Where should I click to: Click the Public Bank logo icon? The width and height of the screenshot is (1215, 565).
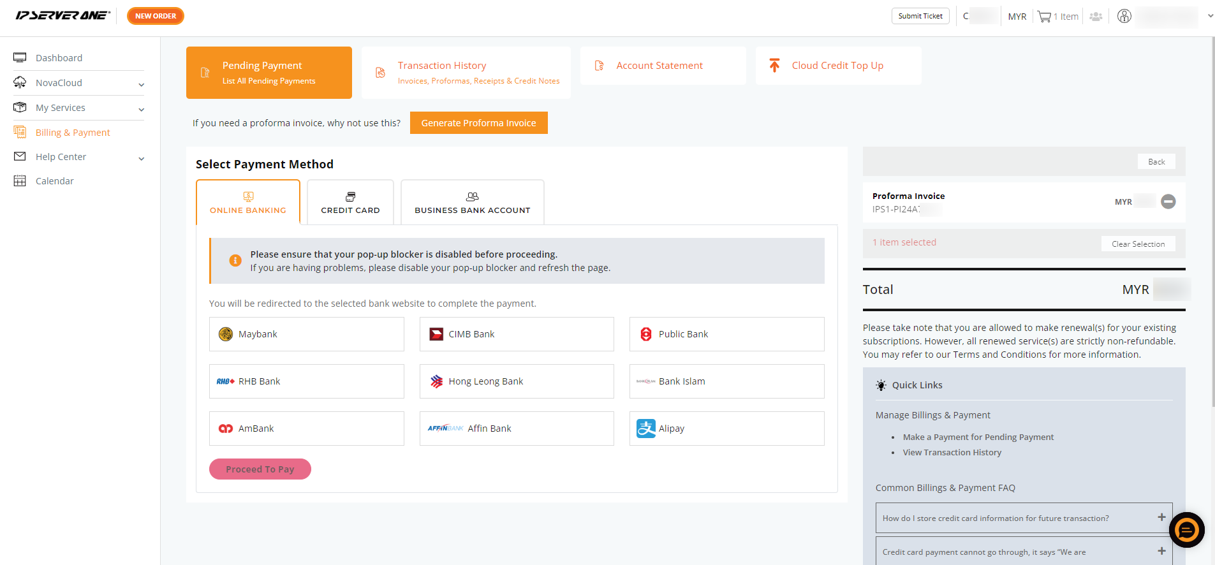click(646, 334)
